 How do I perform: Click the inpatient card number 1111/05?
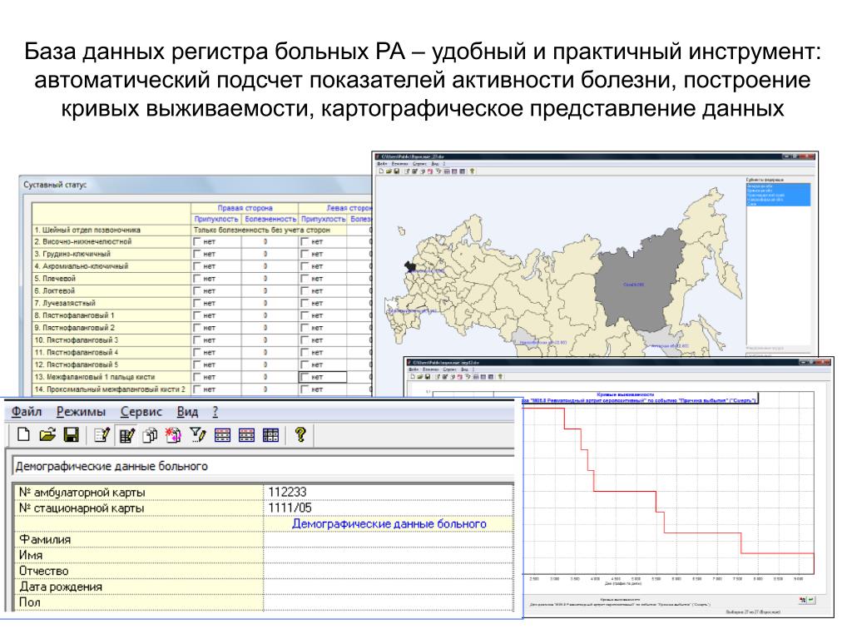290,508
